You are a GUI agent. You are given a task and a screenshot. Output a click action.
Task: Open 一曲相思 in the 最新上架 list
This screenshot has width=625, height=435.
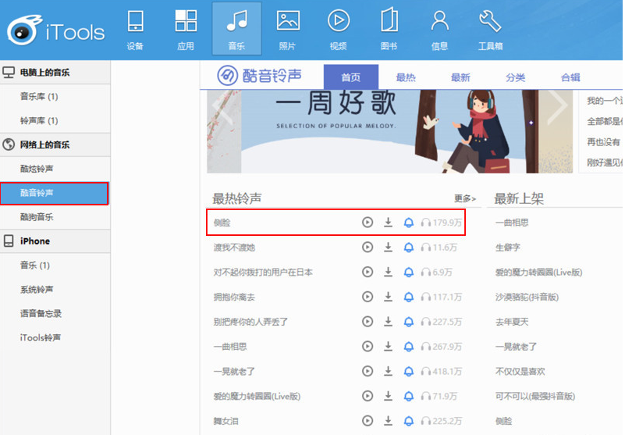(x=512, y=223)
